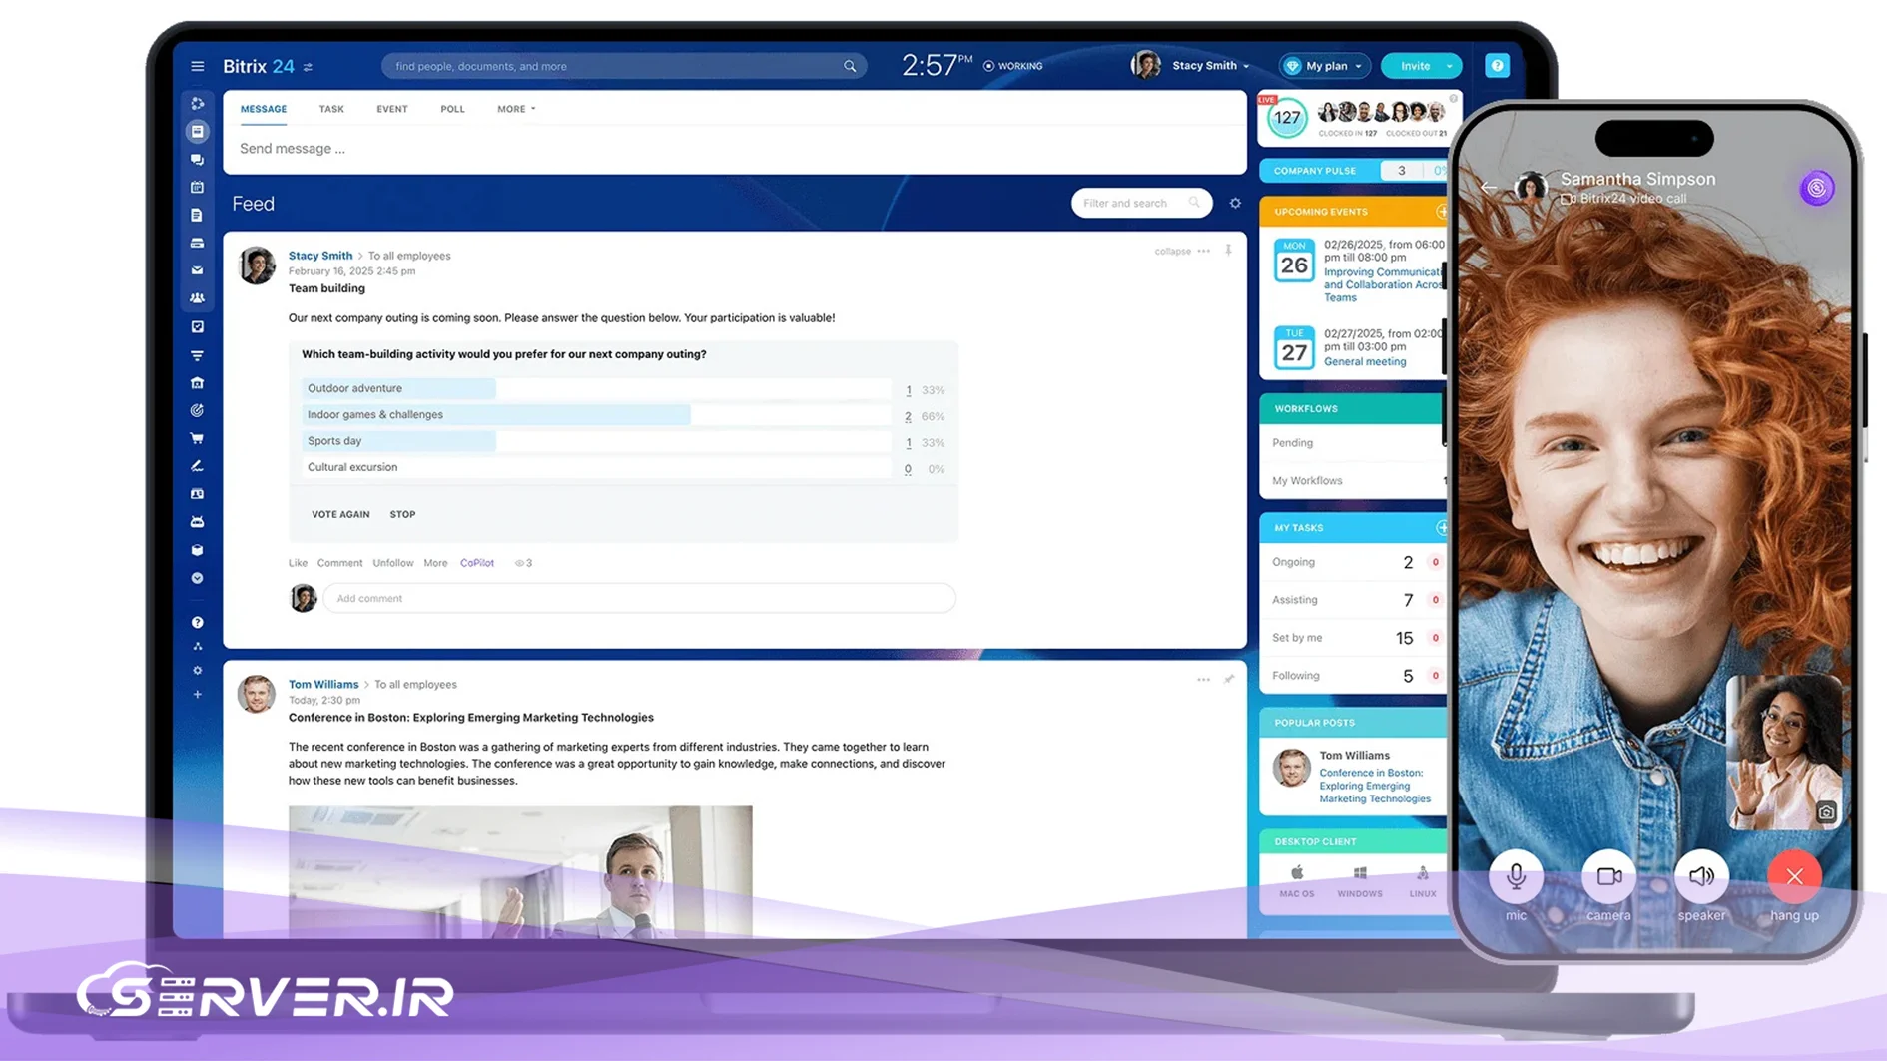Open the tasks checkmark sidebar icon
Viewport: 1887px width, 1061px height.
point(197,326)
